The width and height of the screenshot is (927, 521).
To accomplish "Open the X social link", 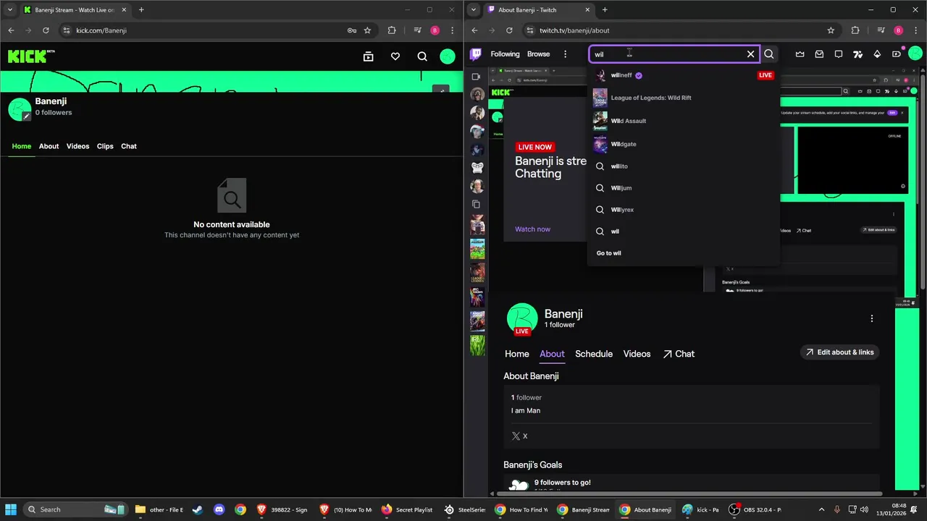I will pyautogui.click(x=519, y=436).
